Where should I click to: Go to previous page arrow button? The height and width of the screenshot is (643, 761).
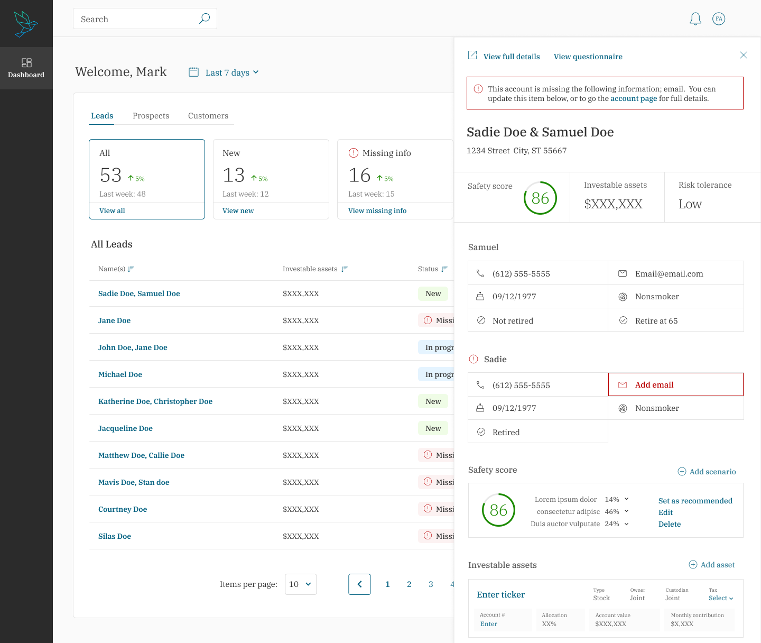tap(359, 584)
